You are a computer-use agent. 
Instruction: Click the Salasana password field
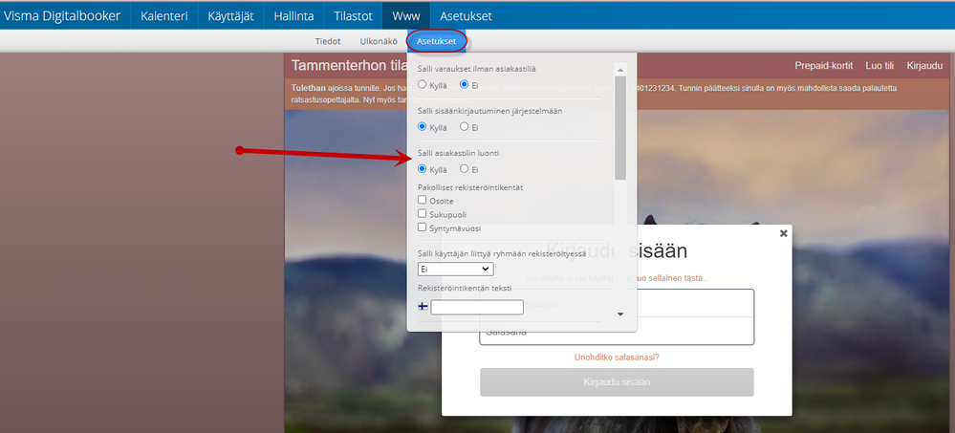617,332
